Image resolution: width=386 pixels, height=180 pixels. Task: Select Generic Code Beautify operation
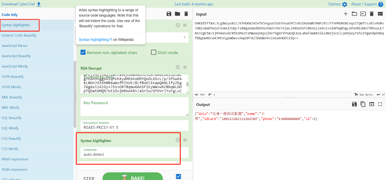(x=37, y=35)
